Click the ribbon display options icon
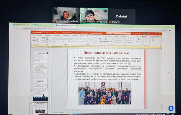The height and width of the screenshot is (115, 181). (148, 34)
